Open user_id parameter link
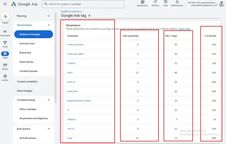Screen dimensions: 226x144 point(71,129)
